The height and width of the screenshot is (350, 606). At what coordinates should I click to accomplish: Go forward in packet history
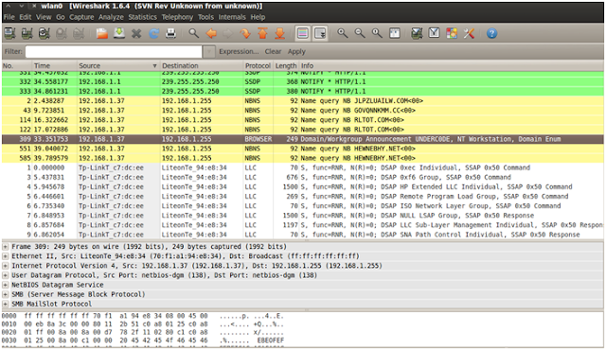click(228, 33)
